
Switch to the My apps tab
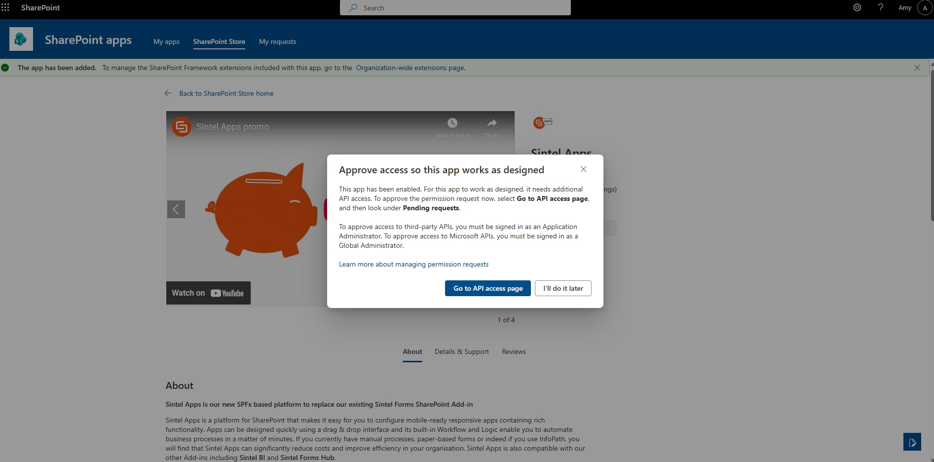coord(166,42)
